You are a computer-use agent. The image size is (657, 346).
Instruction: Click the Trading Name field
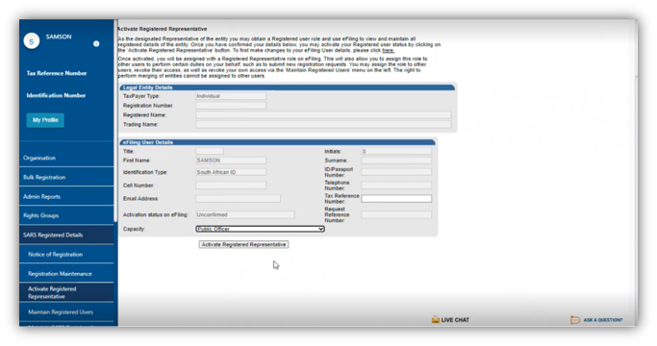pos(323,124)
